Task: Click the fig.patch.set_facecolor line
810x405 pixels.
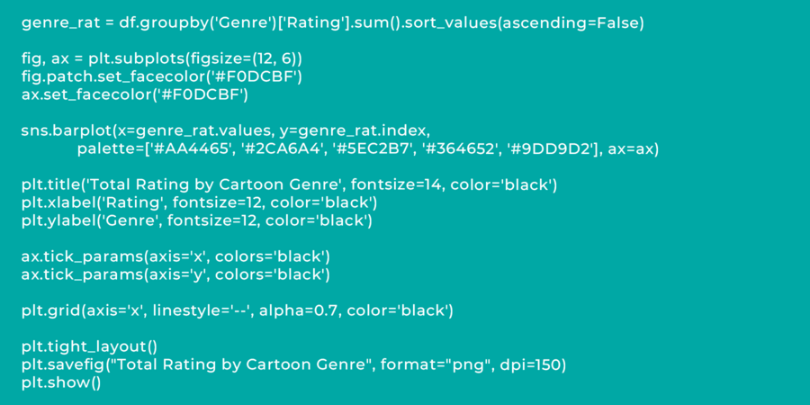Action: tap(162, 76)
